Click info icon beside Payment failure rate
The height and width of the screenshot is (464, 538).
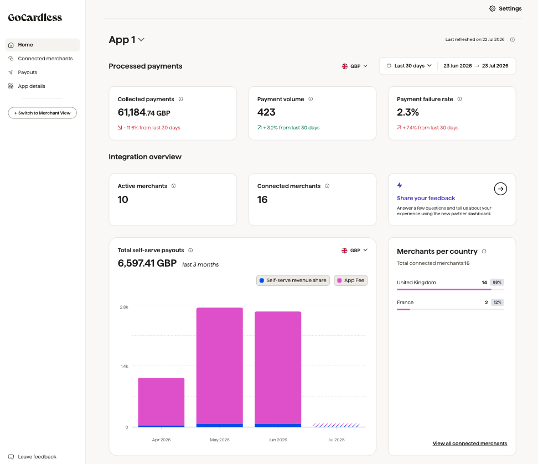click(x=459, y=99)
